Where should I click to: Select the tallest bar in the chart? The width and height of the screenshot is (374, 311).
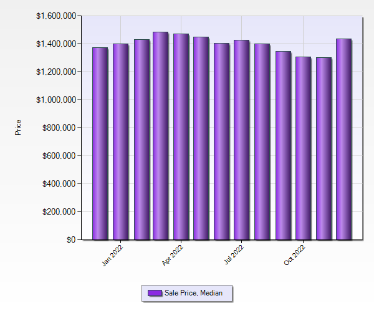coord(161,136)
